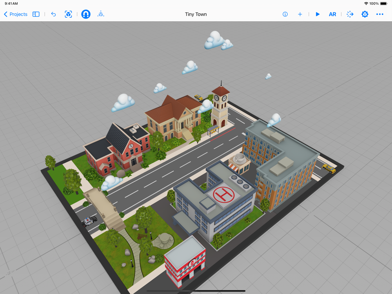
Task: Toggle the sidebar panel icon
Action: click(36, 14)
